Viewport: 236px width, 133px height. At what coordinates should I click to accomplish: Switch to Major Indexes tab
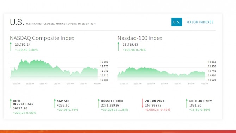point(200,22)
